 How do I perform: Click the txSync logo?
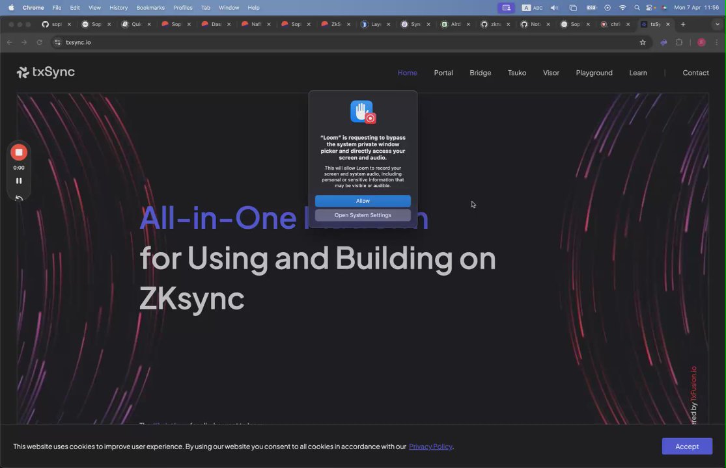click(x=46, y=72)
